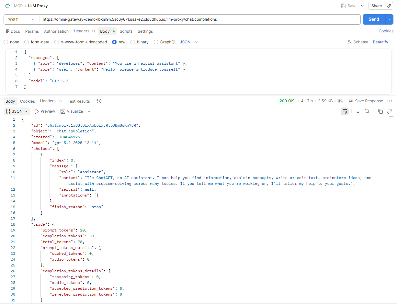Click the LLM Proxy request title

[x=38, y=6]
